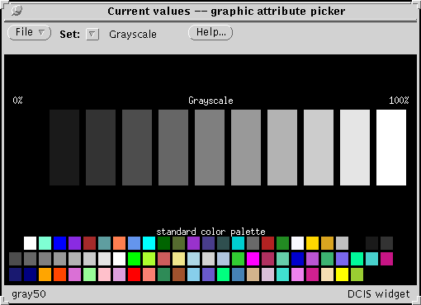Pick the pure blue swatch in top palette row
Viewport: 421px width, 305px height.
(x=59, y=243)
